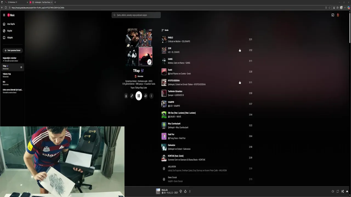Click the speaker icon on TRap sidebar entry

pyautogui.click(x=21, y=67)
